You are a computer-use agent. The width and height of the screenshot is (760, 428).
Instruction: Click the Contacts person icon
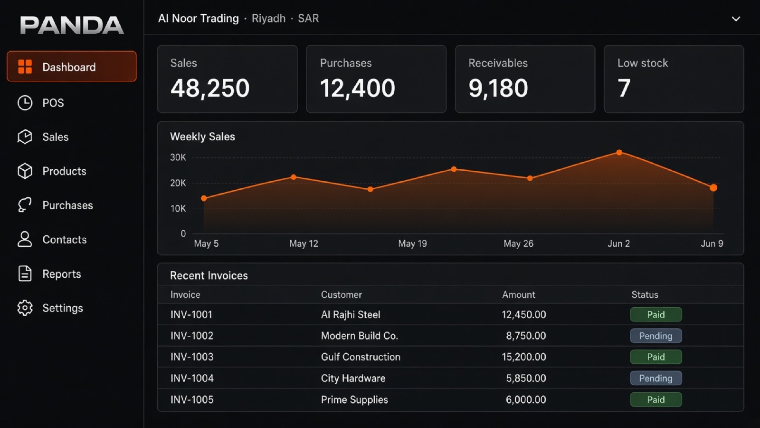pos(25,239)
